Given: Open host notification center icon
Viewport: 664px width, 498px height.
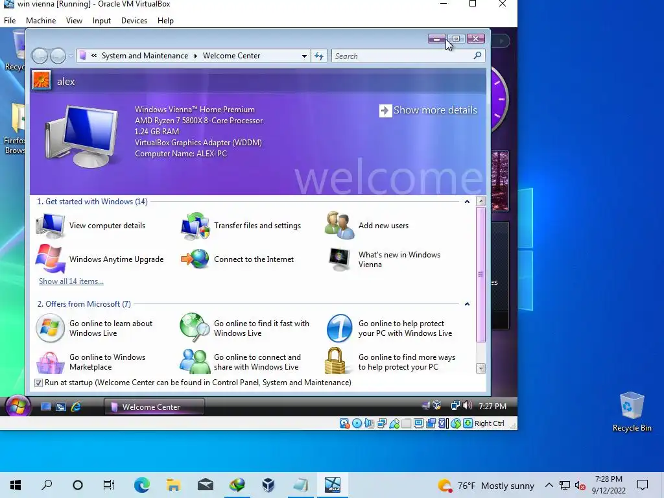Looking at the screenshot, I should click(x=643, y=485).
